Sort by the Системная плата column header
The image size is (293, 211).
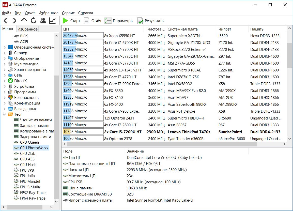click(191, 29)
